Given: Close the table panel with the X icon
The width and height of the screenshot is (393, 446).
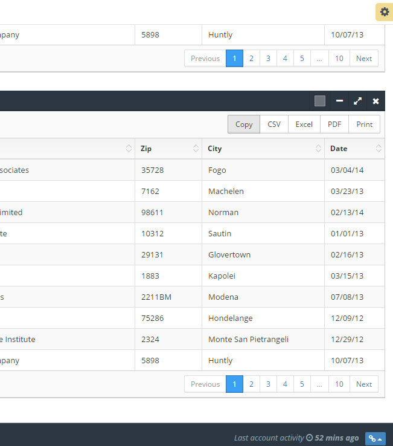Looking at the screenshot, I should click(x=375, y=101).
